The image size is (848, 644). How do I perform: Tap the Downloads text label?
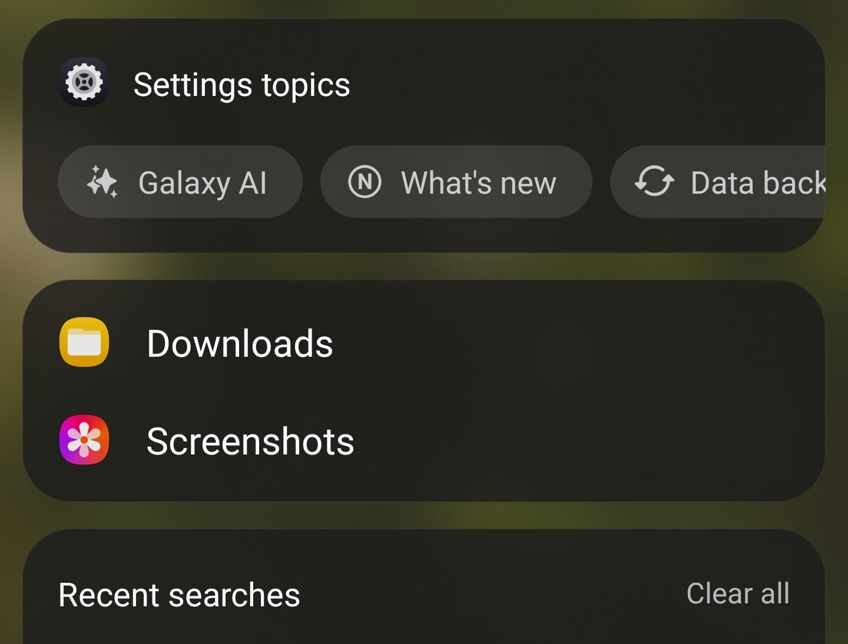[240, 343]
